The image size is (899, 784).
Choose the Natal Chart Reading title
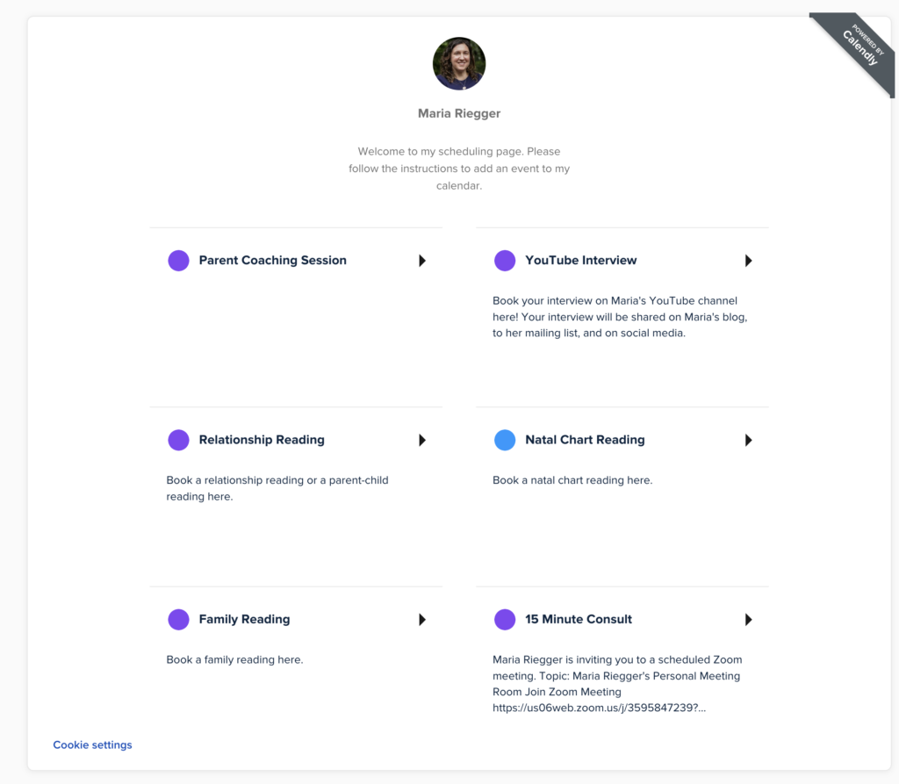tap(585, 440)
